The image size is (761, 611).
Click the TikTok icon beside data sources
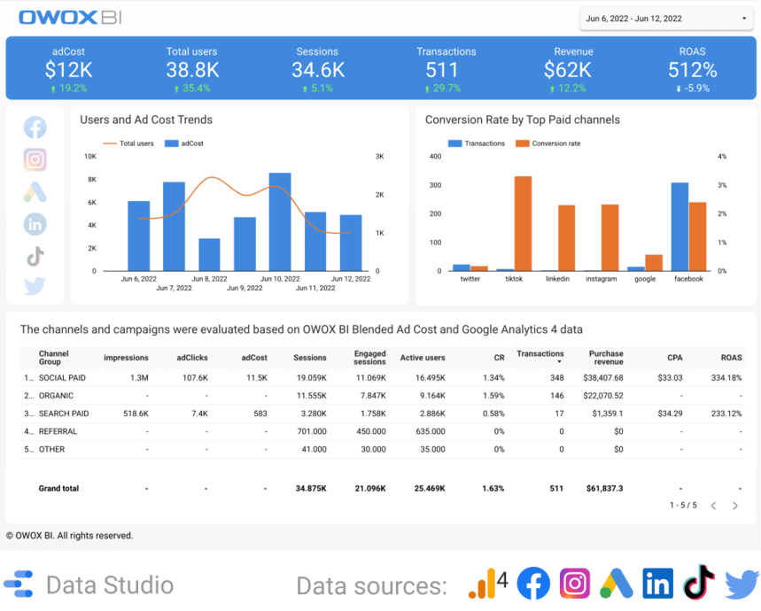pyautogui.click(x=699, y=584)
